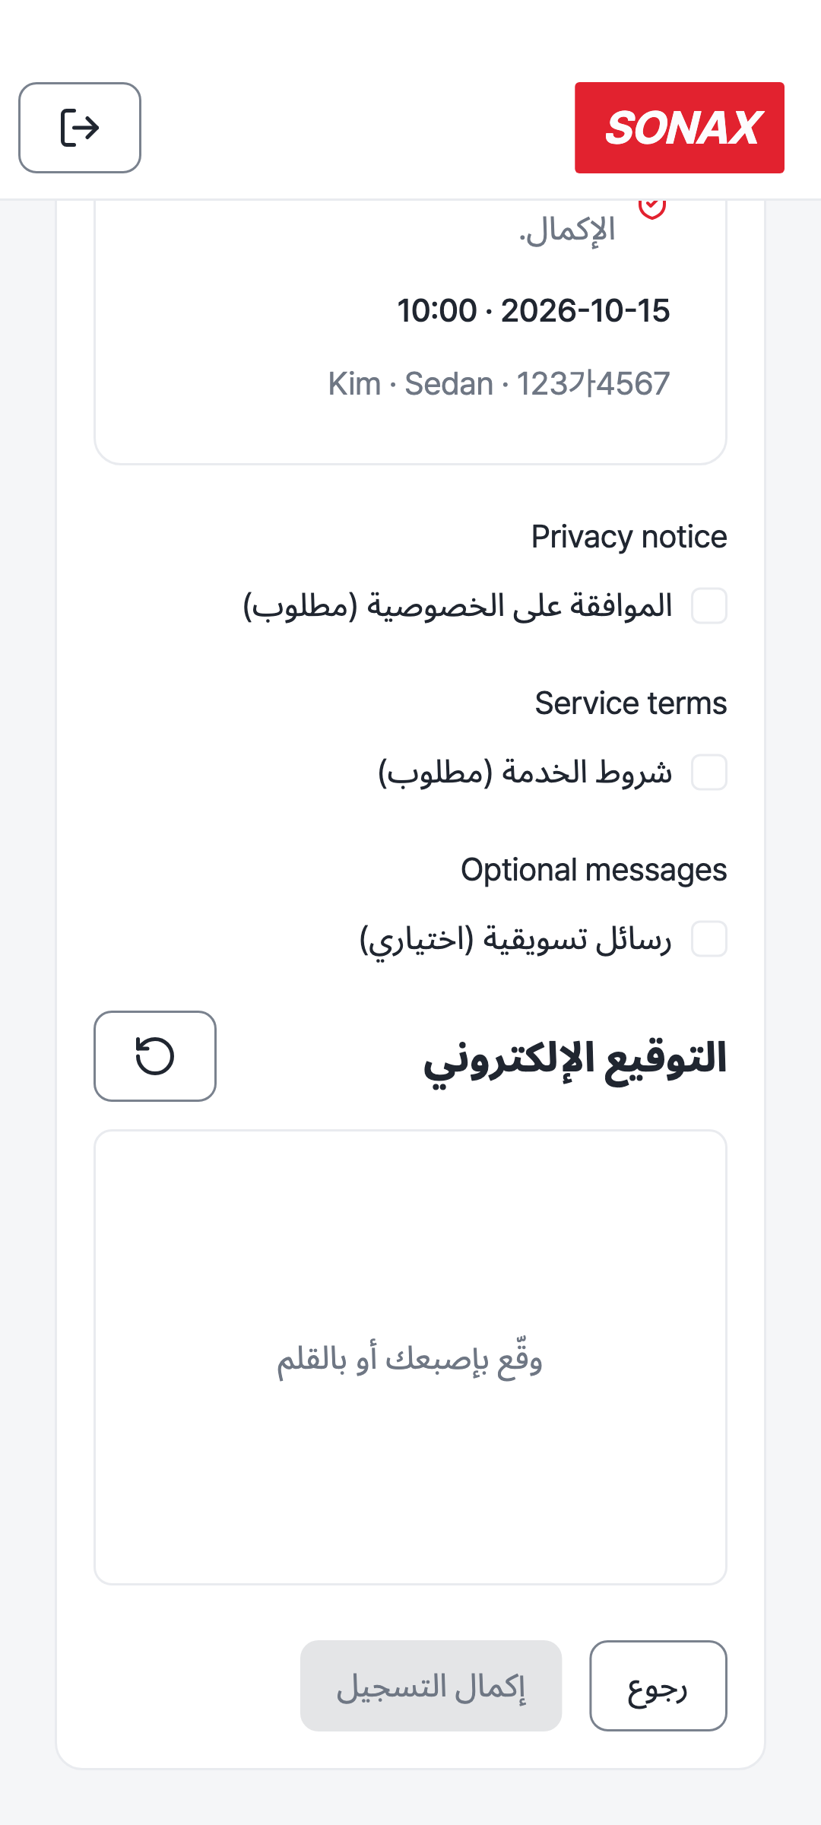Enable optional marketing messages checkbox
Viewport: 821px width, 1825px height.
pos(709,939)
